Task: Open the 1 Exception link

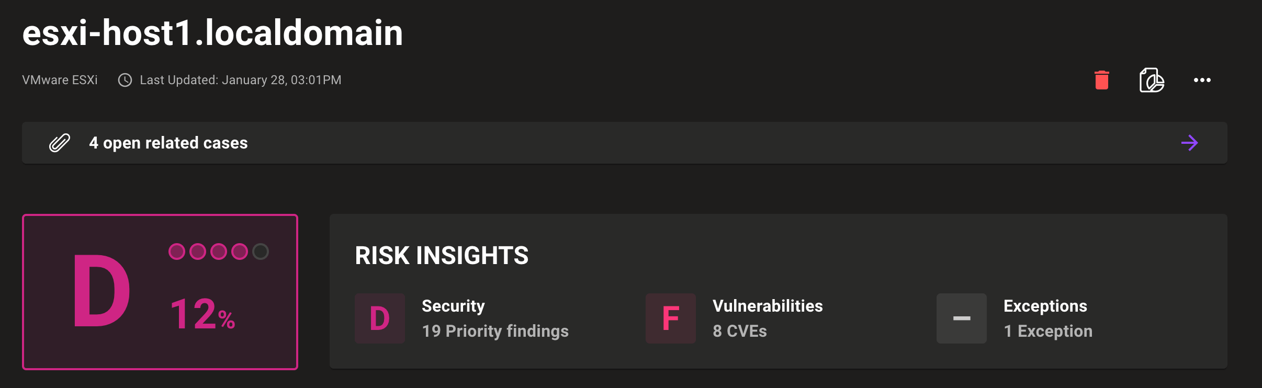Action: tap(1047, 331)
